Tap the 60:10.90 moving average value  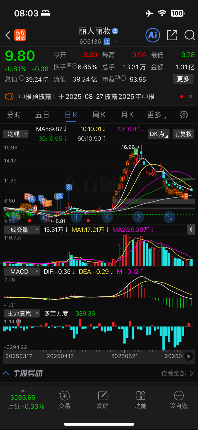coord(92,139)
